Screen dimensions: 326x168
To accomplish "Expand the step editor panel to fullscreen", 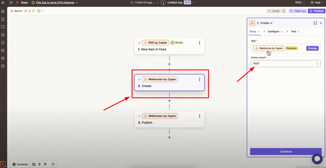I will (x=315, y=23).
